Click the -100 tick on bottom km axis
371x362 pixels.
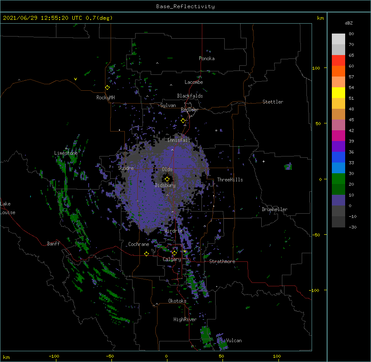click(54, 356)
